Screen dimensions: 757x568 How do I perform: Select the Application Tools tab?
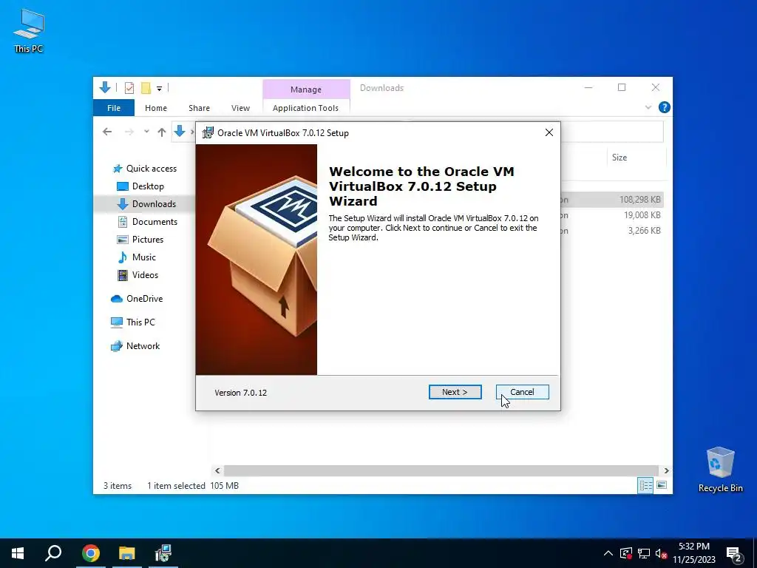point(305,108)
